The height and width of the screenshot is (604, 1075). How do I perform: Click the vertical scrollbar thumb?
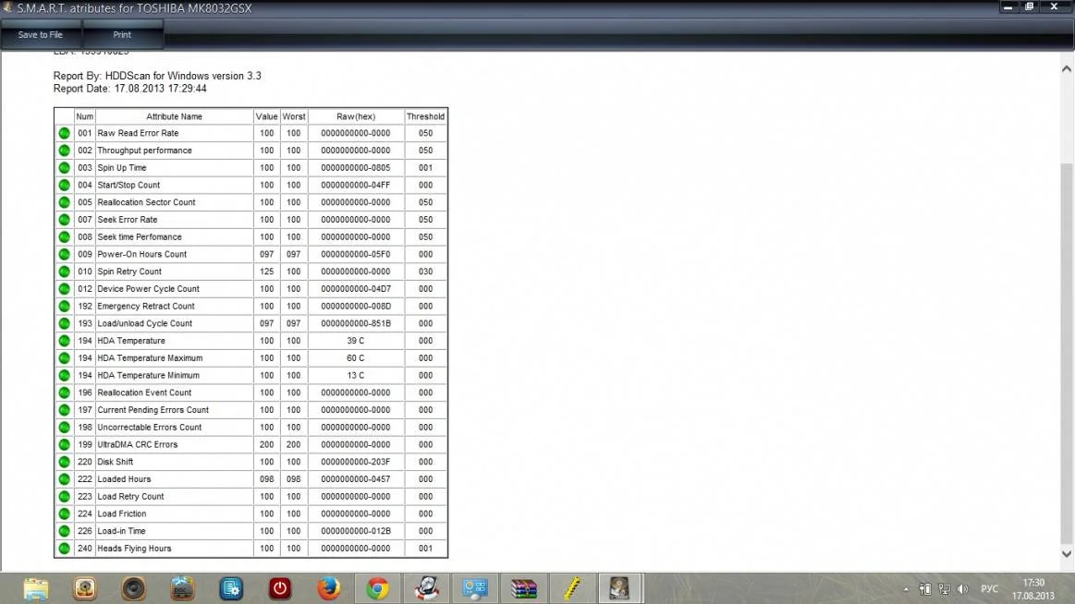pyautogui.click(x=1066, y=353)
